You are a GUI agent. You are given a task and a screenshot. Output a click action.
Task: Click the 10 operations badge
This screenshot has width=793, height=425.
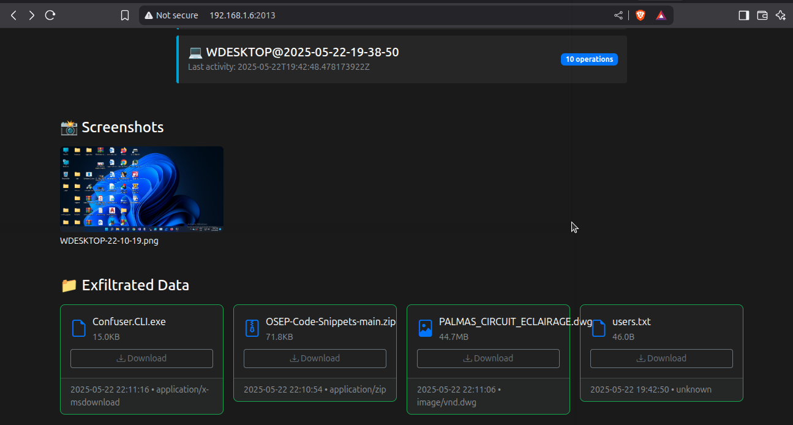point(589,59)
